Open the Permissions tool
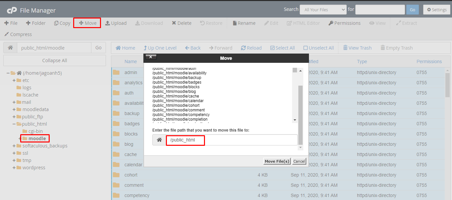The image size is (452, 200). point(344,23)
